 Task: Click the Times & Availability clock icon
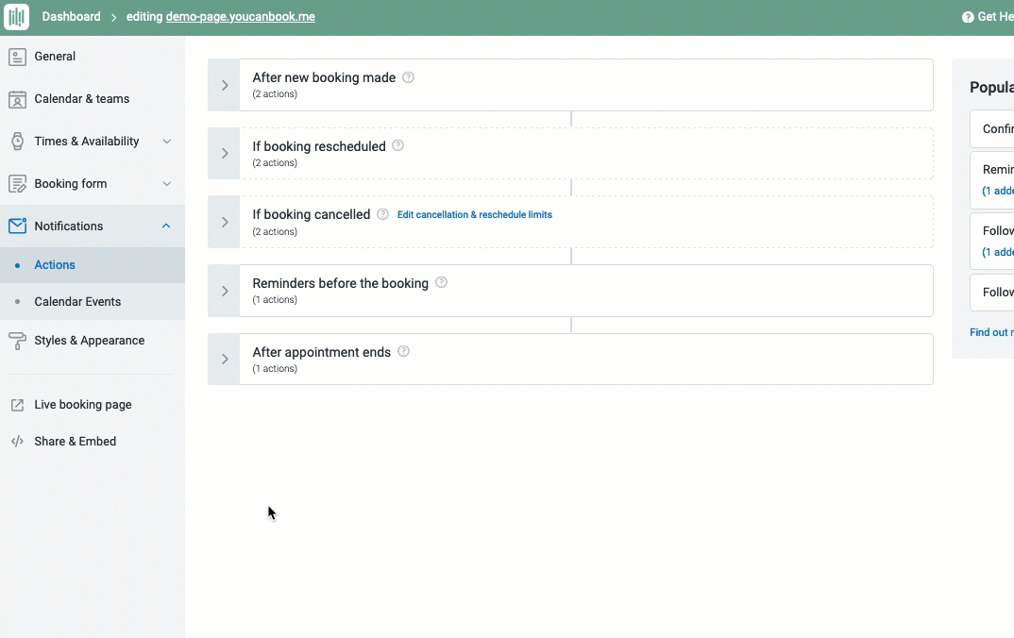pyautogui.click(x=16, y=141)
